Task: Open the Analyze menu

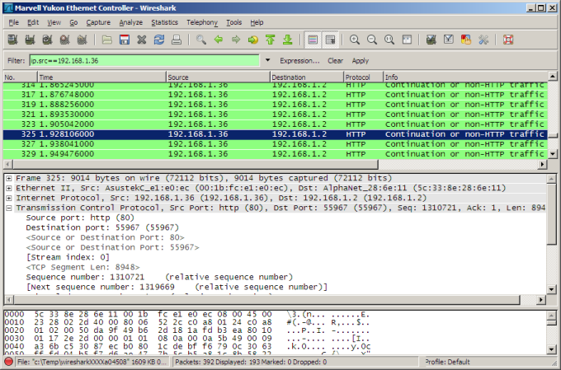Action: [131, 22]
